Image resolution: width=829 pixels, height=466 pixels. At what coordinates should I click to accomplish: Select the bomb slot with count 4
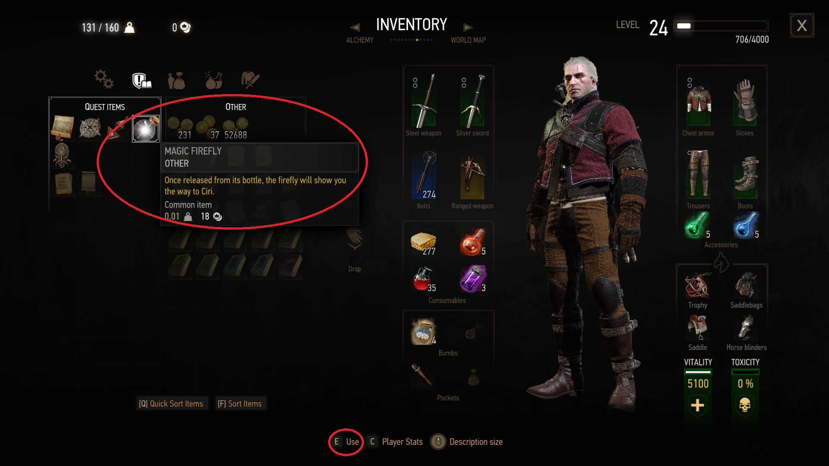click(x=424, y=332)
